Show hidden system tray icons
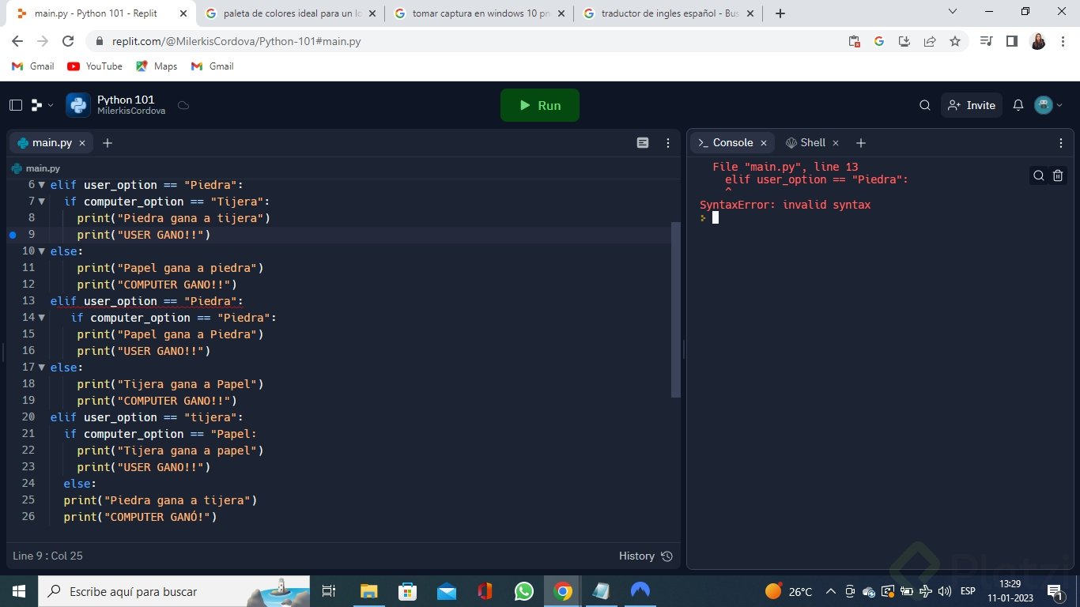The height and width of the screenshot is (607, 1080). coord(830,591)
